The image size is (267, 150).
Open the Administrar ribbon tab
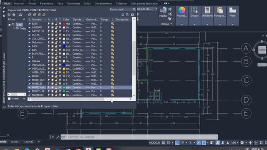pos(73,3)
